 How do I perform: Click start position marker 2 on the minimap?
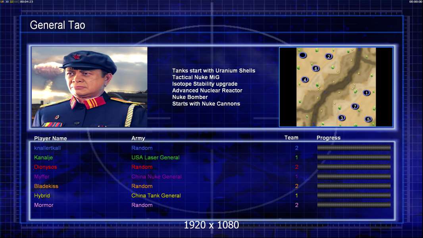tap(329, 56)
